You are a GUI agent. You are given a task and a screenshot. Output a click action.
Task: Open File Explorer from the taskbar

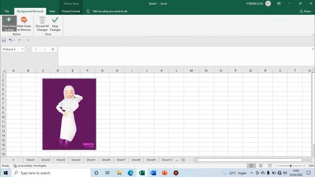tap(119, 173)
